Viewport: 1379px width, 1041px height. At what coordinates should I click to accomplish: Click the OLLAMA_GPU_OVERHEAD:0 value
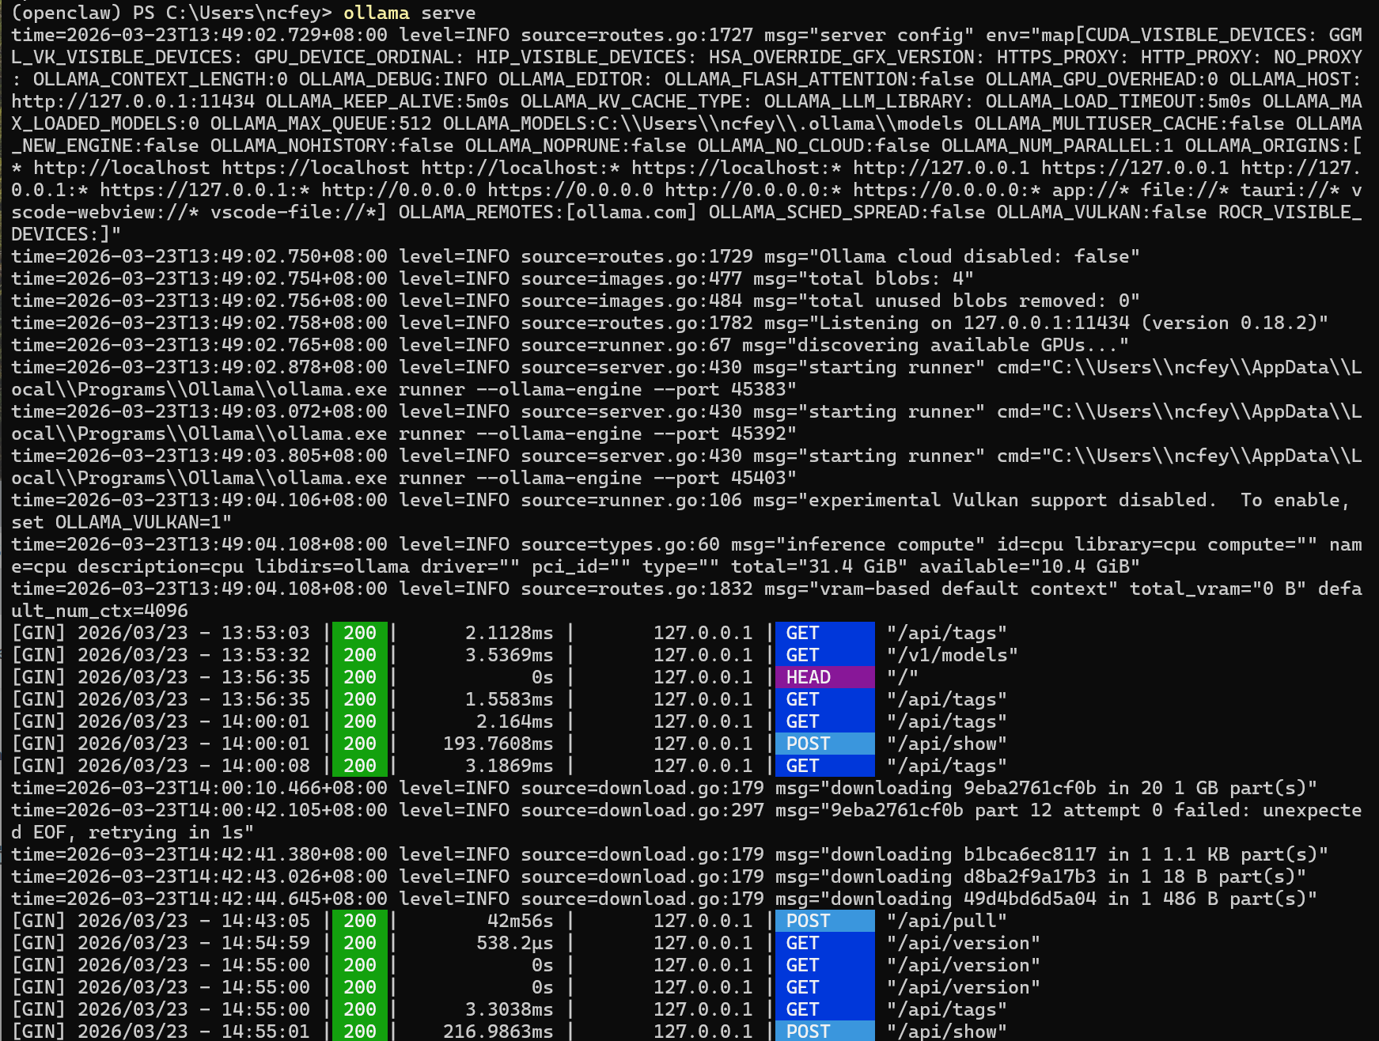click(1102, 79)
